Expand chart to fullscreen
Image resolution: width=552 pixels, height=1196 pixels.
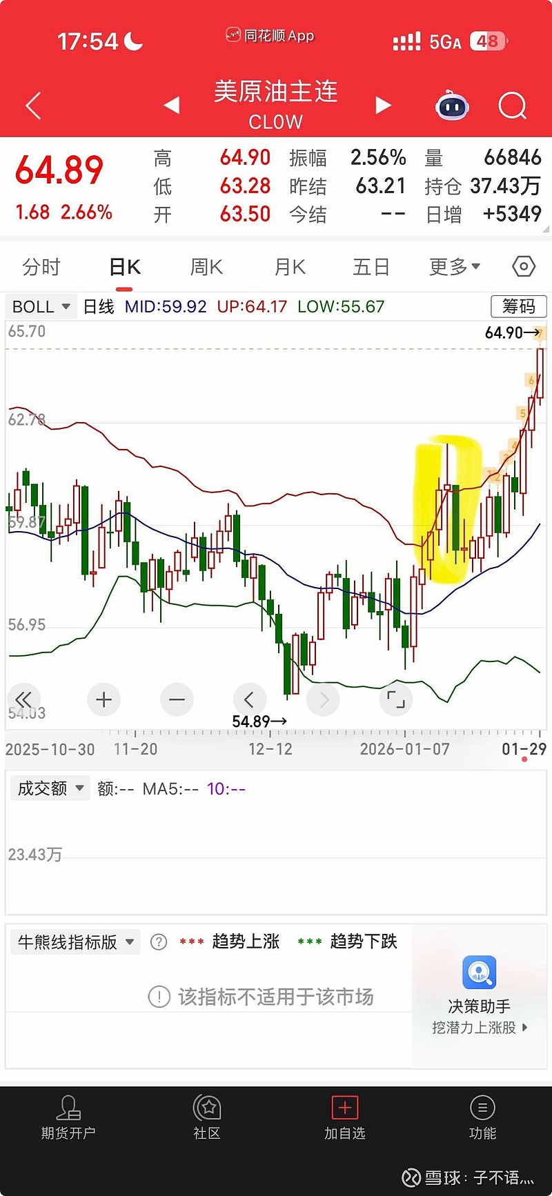point(396,699)
